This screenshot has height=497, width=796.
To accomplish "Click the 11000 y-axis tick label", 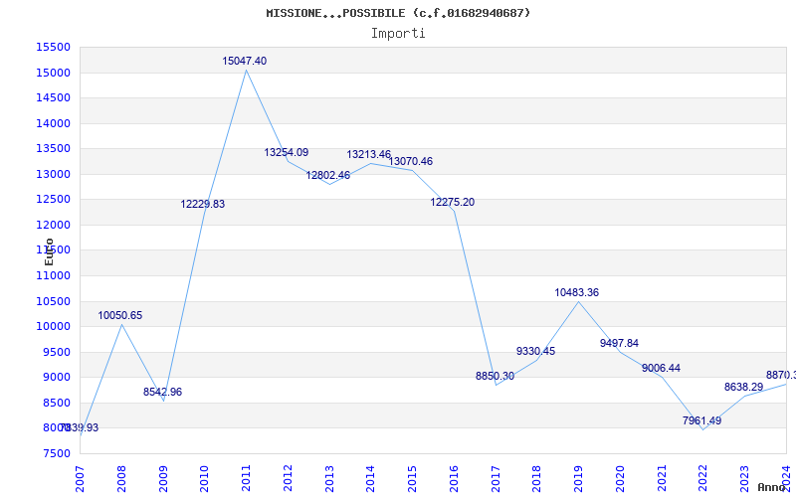I will click(54, 275).
